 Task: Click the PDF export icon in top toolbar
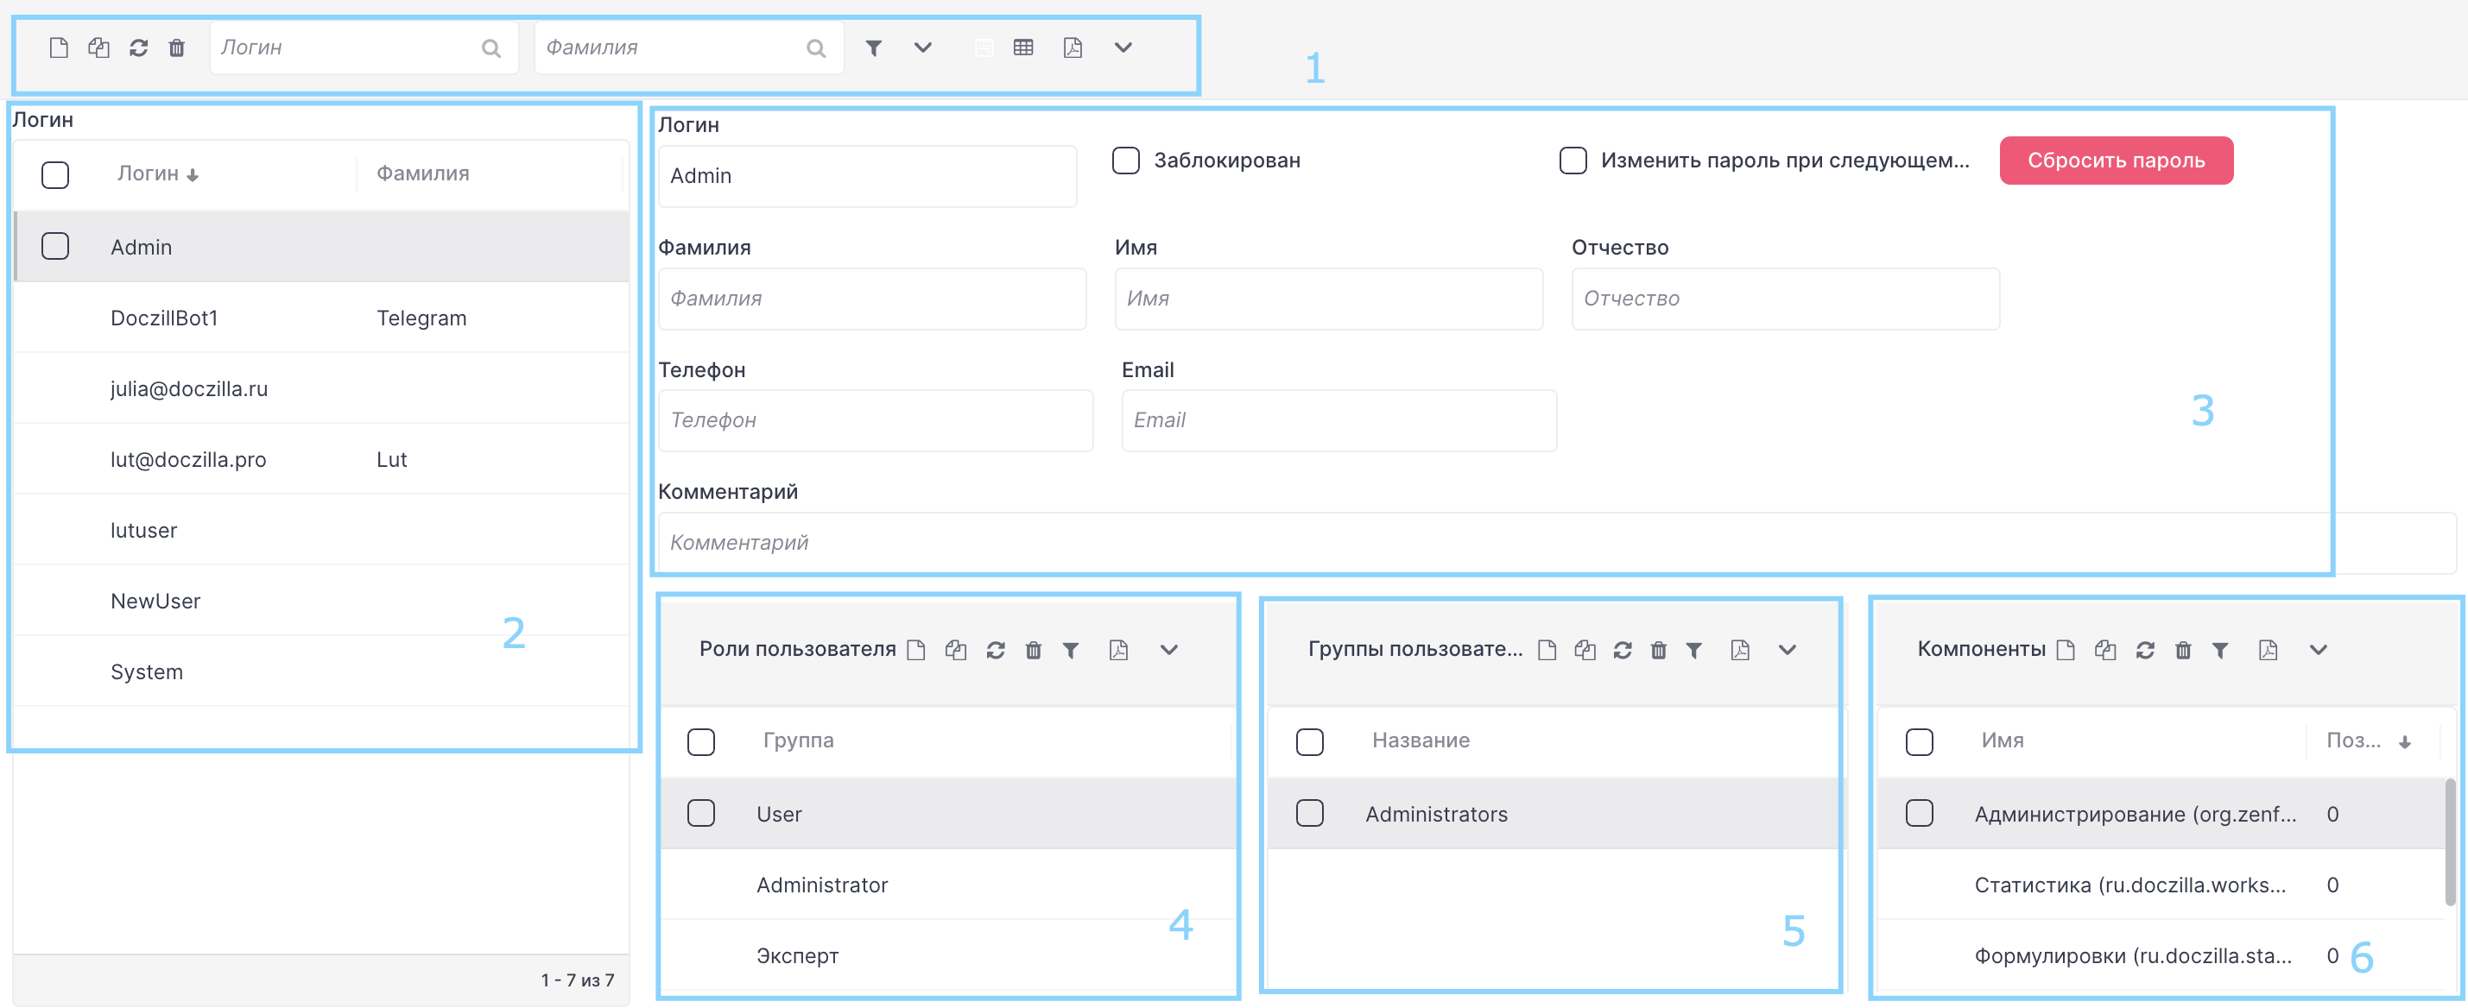[1073, 47]
